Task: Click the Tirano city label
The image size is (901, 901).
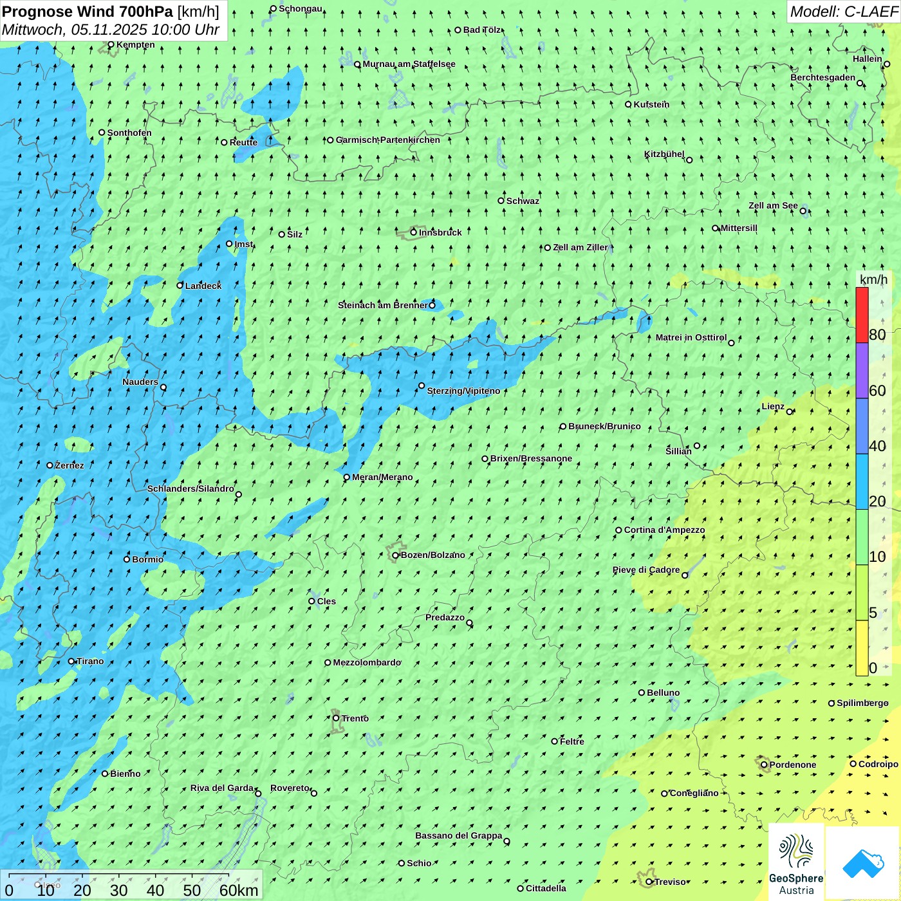Action: click(x=90, y=661)
